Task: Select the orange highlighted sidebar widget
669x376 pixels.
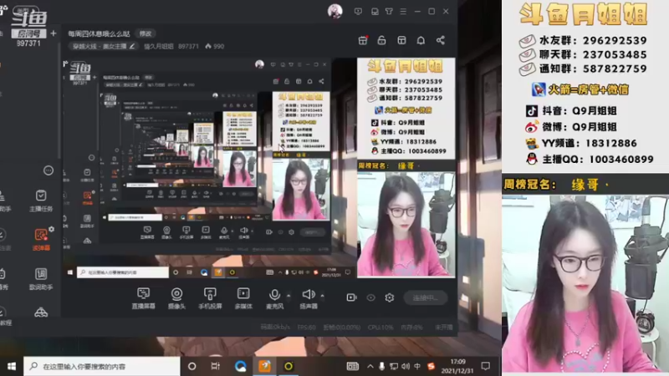Action: (x=41, y=239)
